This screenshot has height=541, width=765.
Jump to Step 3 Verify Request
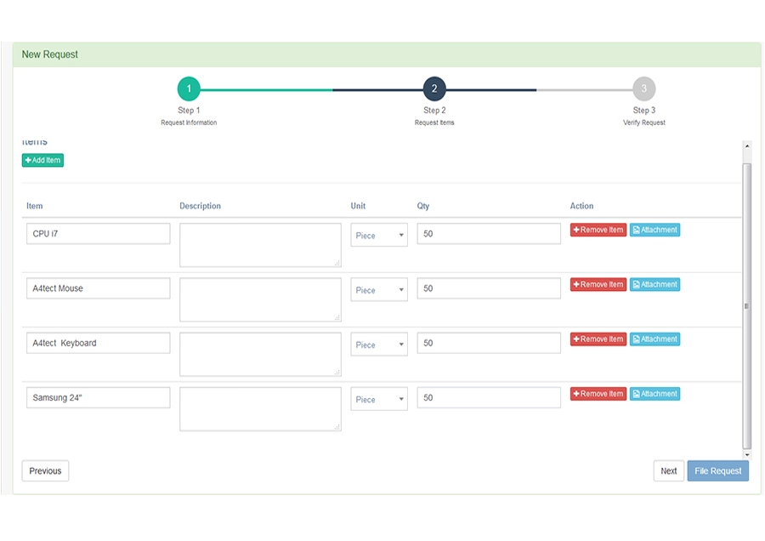644,88
